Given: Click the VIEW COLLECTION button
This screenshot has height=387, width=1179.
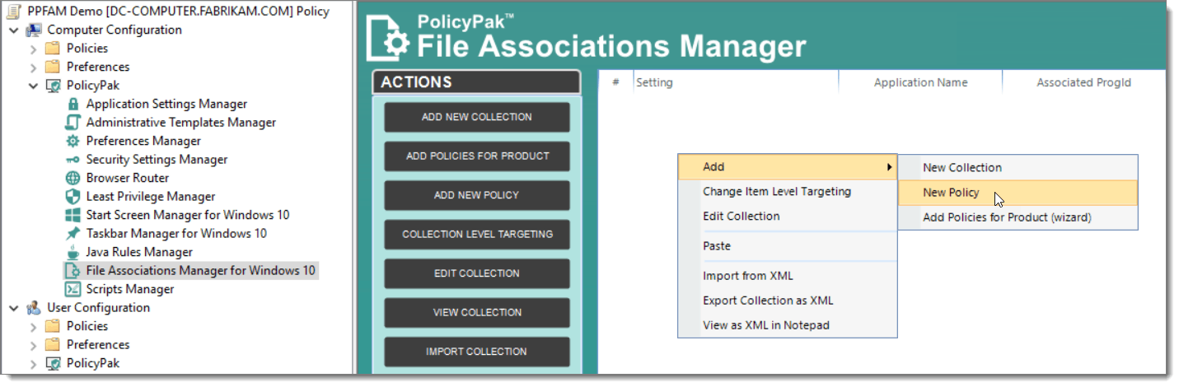Looking at the screenshot, I should [x=477, y=312].
